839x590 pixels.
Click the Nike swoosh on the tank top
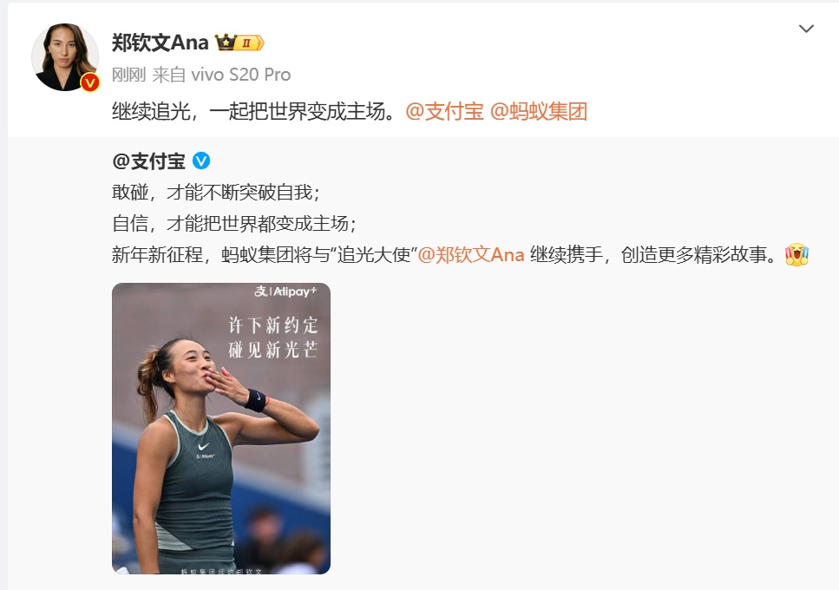point(203,446)
